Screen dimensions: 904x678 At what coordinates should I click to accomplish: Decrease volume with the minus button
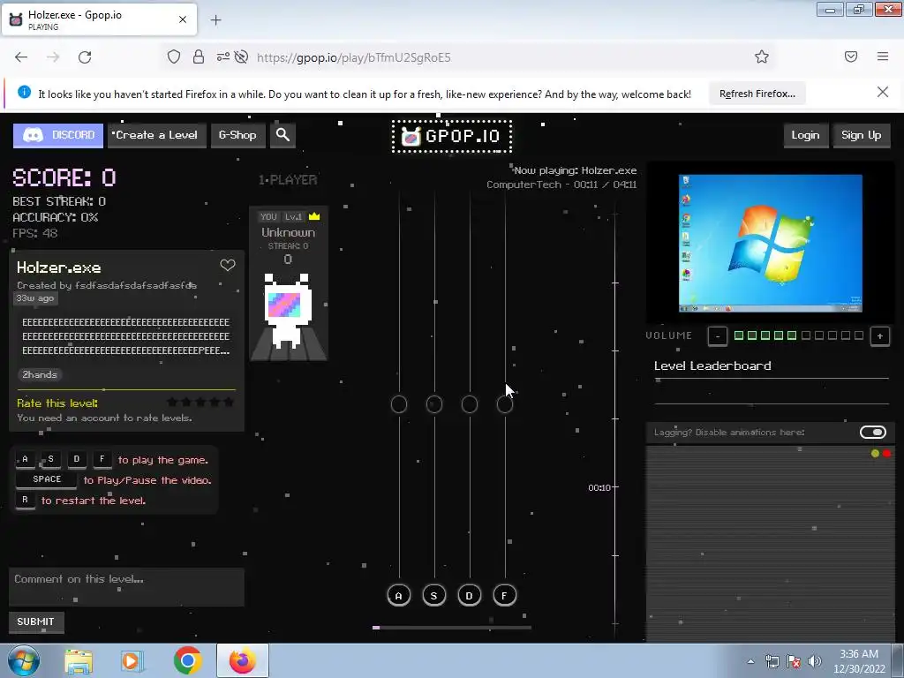pyautogui.click(x=717, y=335)
